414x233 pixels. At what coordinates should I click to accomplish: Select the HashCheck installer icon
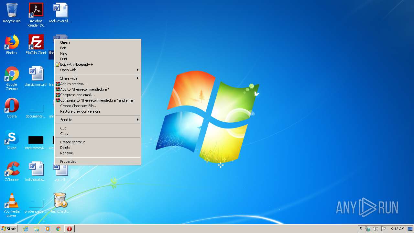60,203
